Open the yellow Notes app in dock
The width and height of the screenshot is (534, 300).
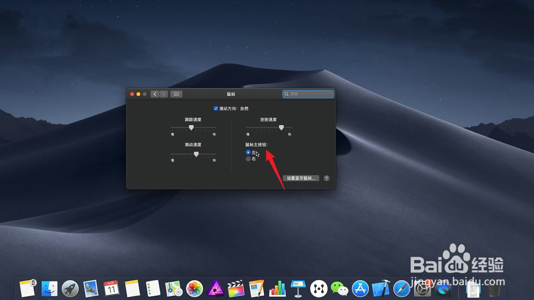(132, 289)
